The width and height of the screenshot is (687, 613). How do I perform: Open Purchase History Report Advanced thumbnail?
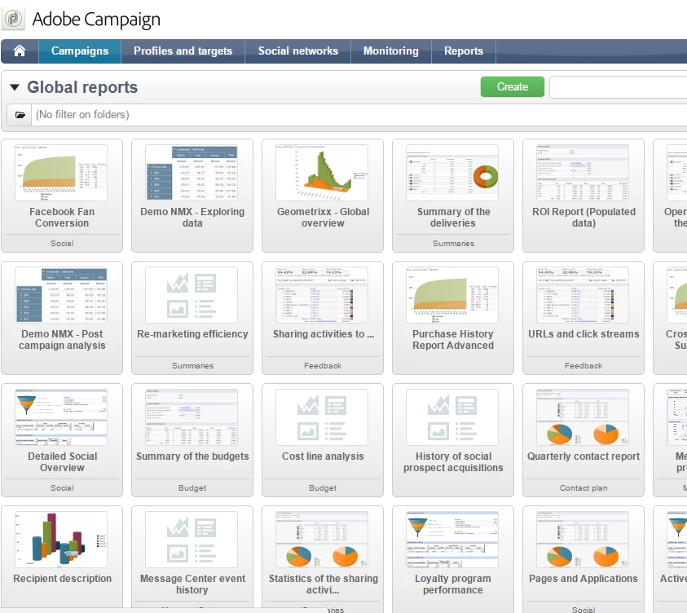click(452, 295)
